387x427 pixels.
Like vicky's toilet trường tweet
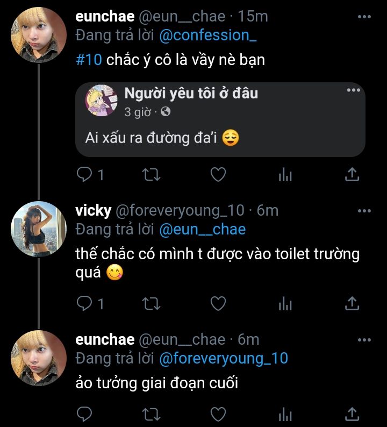pyautogui.click(x=218, y=304)
